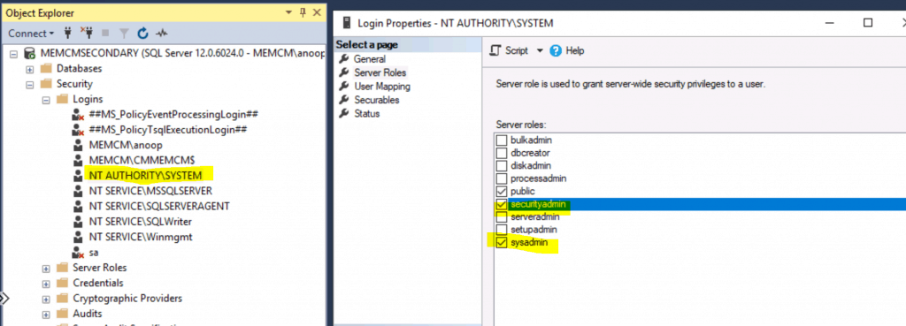
Task: Select the sa login text
Action: pos(94,252)
